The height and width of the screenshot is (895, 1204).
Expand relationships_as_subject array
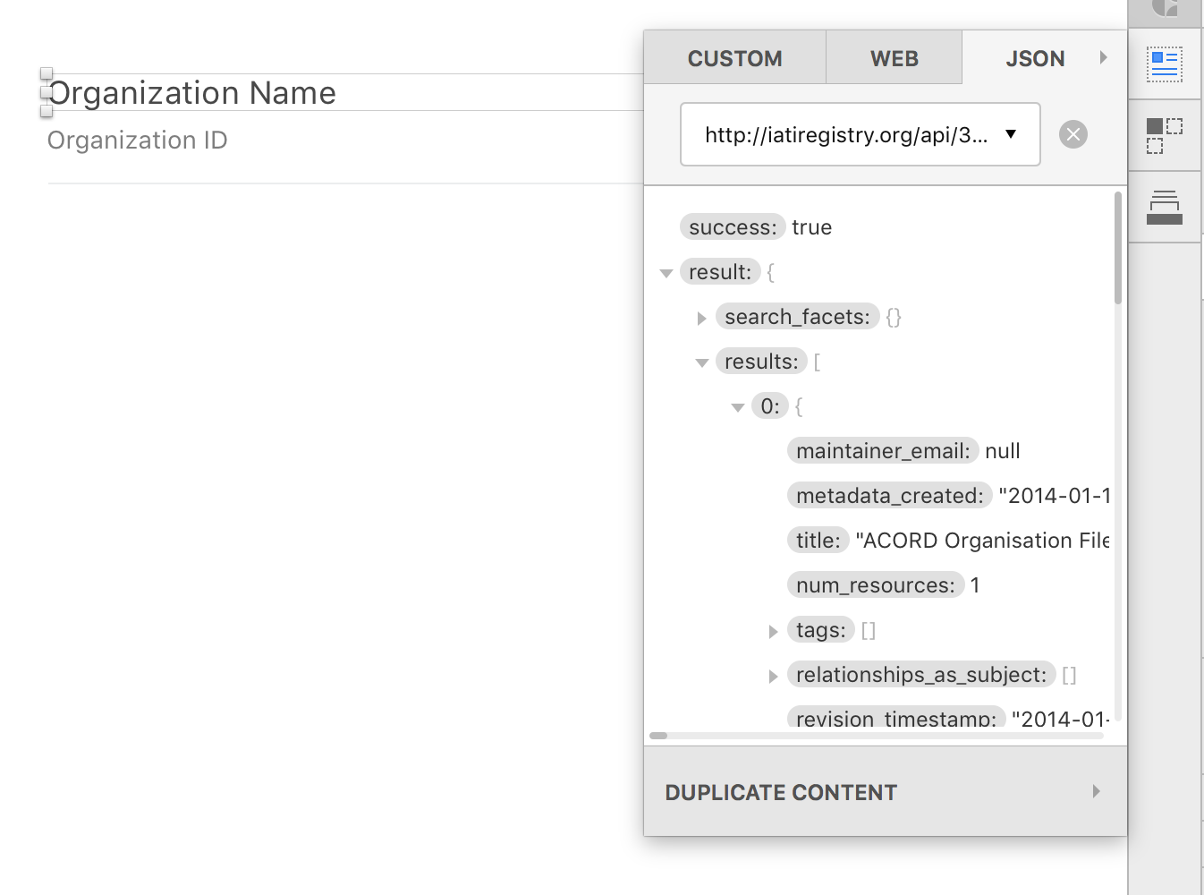click(774, 676)
